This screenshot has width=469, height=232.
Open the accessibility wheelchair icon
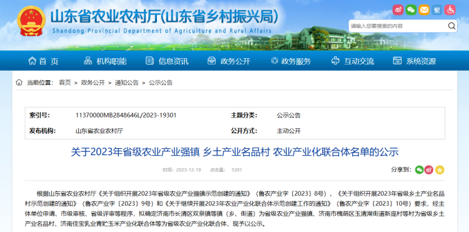click(x=450, y=10)
